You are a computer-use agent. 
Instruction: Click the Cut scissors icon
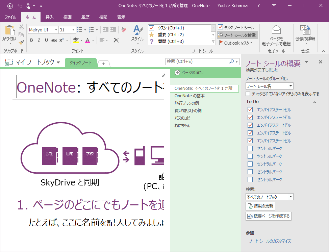pyautogui.click(x=21, y=27)
